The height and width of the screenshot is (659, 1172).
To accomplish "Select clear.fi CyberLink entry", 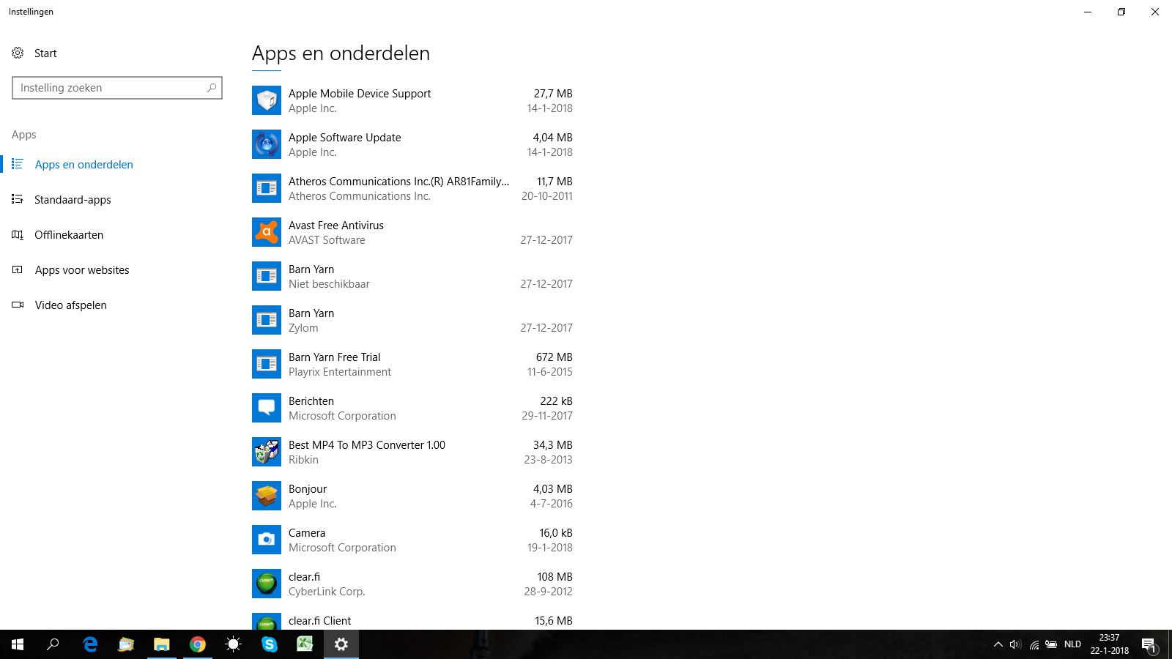I will [x=413, y=584].
